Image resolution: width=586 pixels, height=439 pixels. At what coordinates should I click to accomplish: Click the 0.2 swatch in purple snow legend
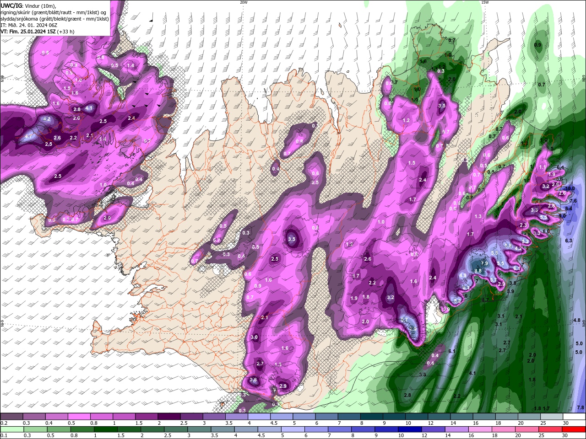tap(11, 417)
